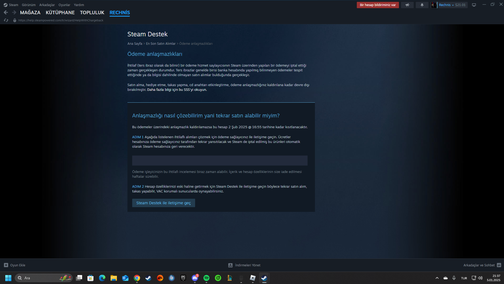This screenshot has width=504, height=284.
Task: Switch to the TOPLULUK tab
Action: [92, 12]
